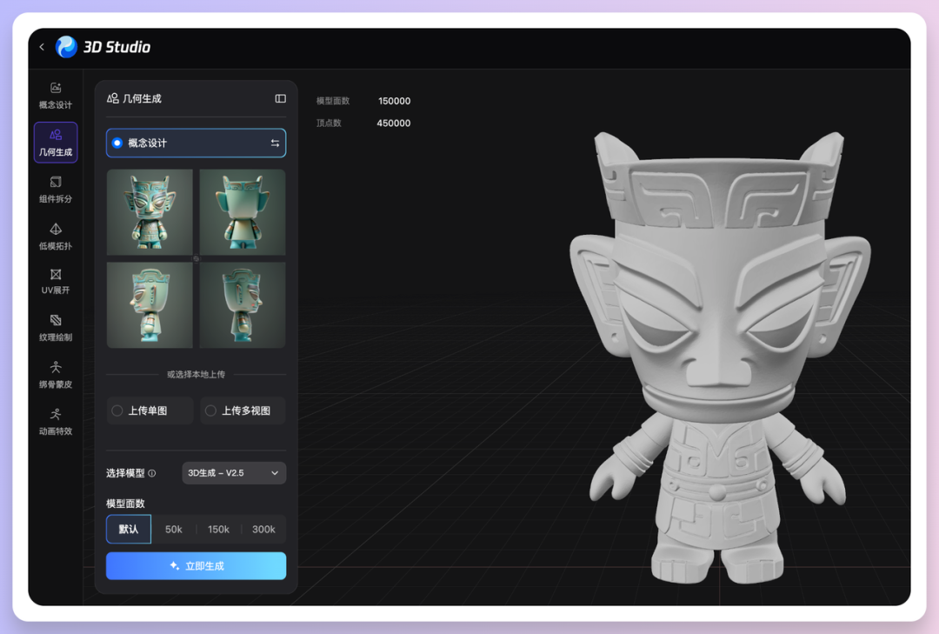This screenshot has height=634, width=939.
Task: Open the 3D生成 – V2.5 model dropdown
Action: (x=234, y=473)
